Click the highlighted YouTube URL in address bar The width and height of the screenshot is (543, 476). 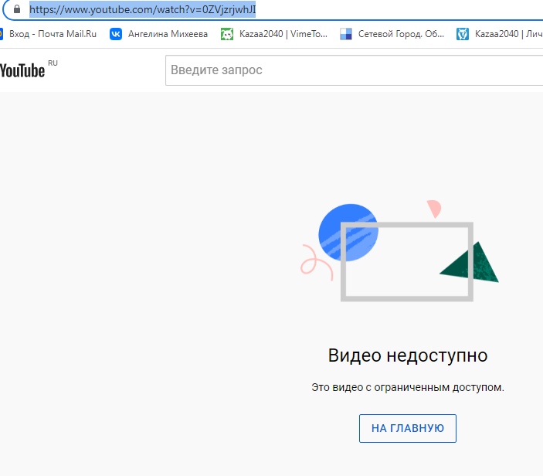pos(142,10)
